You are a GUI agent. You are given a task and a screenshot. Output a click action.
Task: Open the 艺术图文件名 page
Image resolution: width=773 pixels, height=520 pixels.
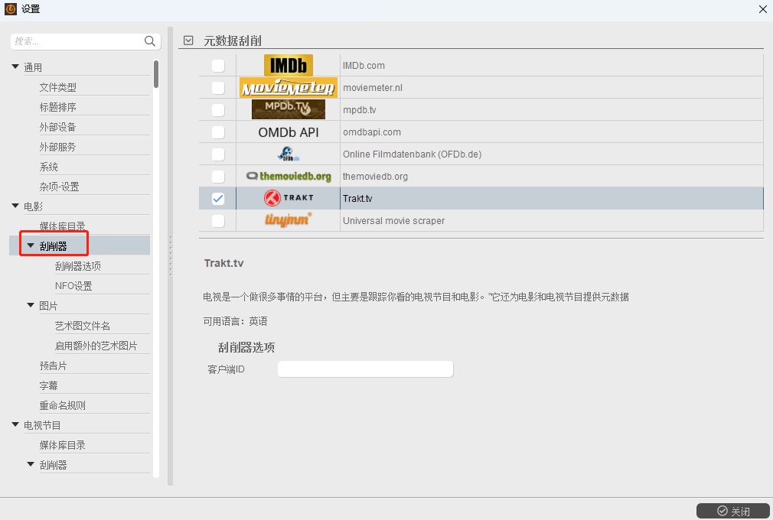tap(83, 326)
